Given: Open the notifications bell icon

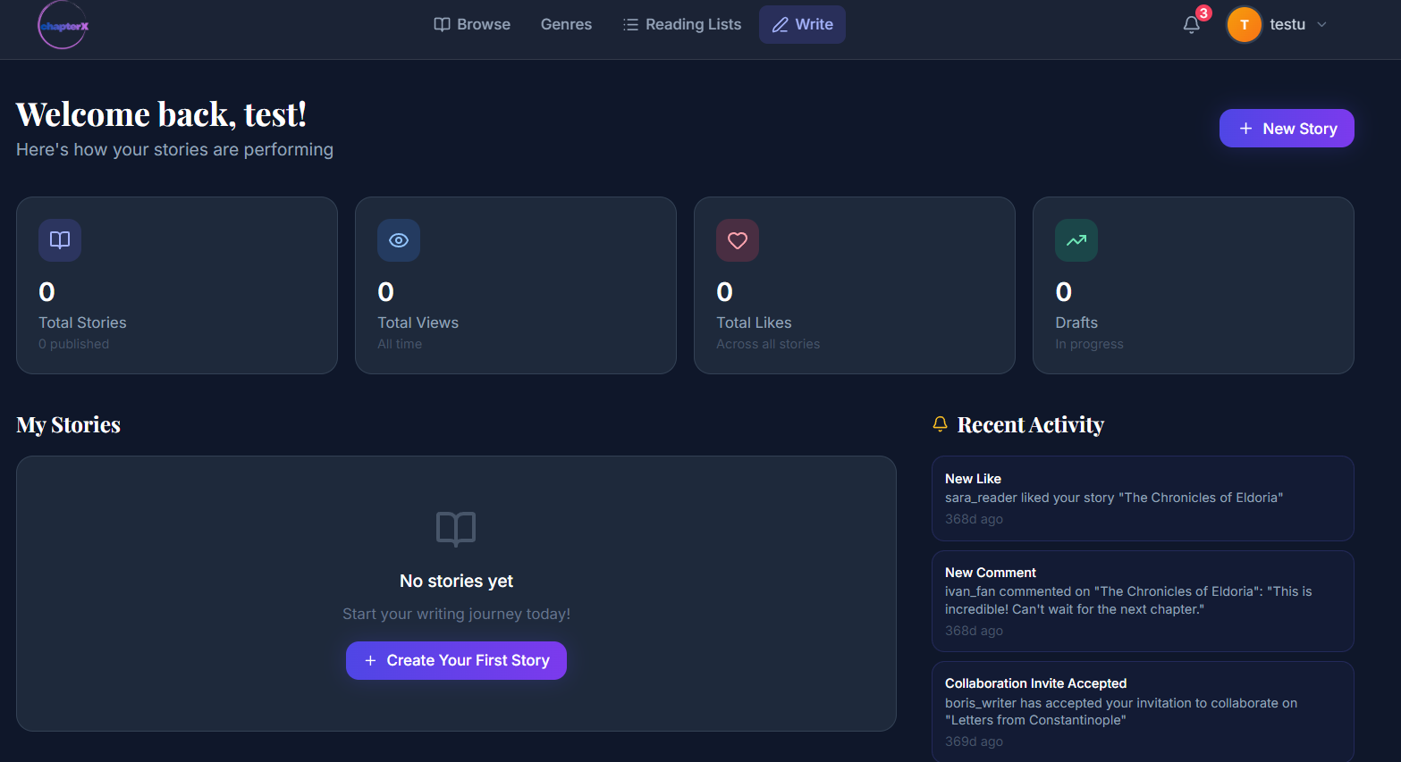Looking at the screenshot, I should tap(1191, 25).
